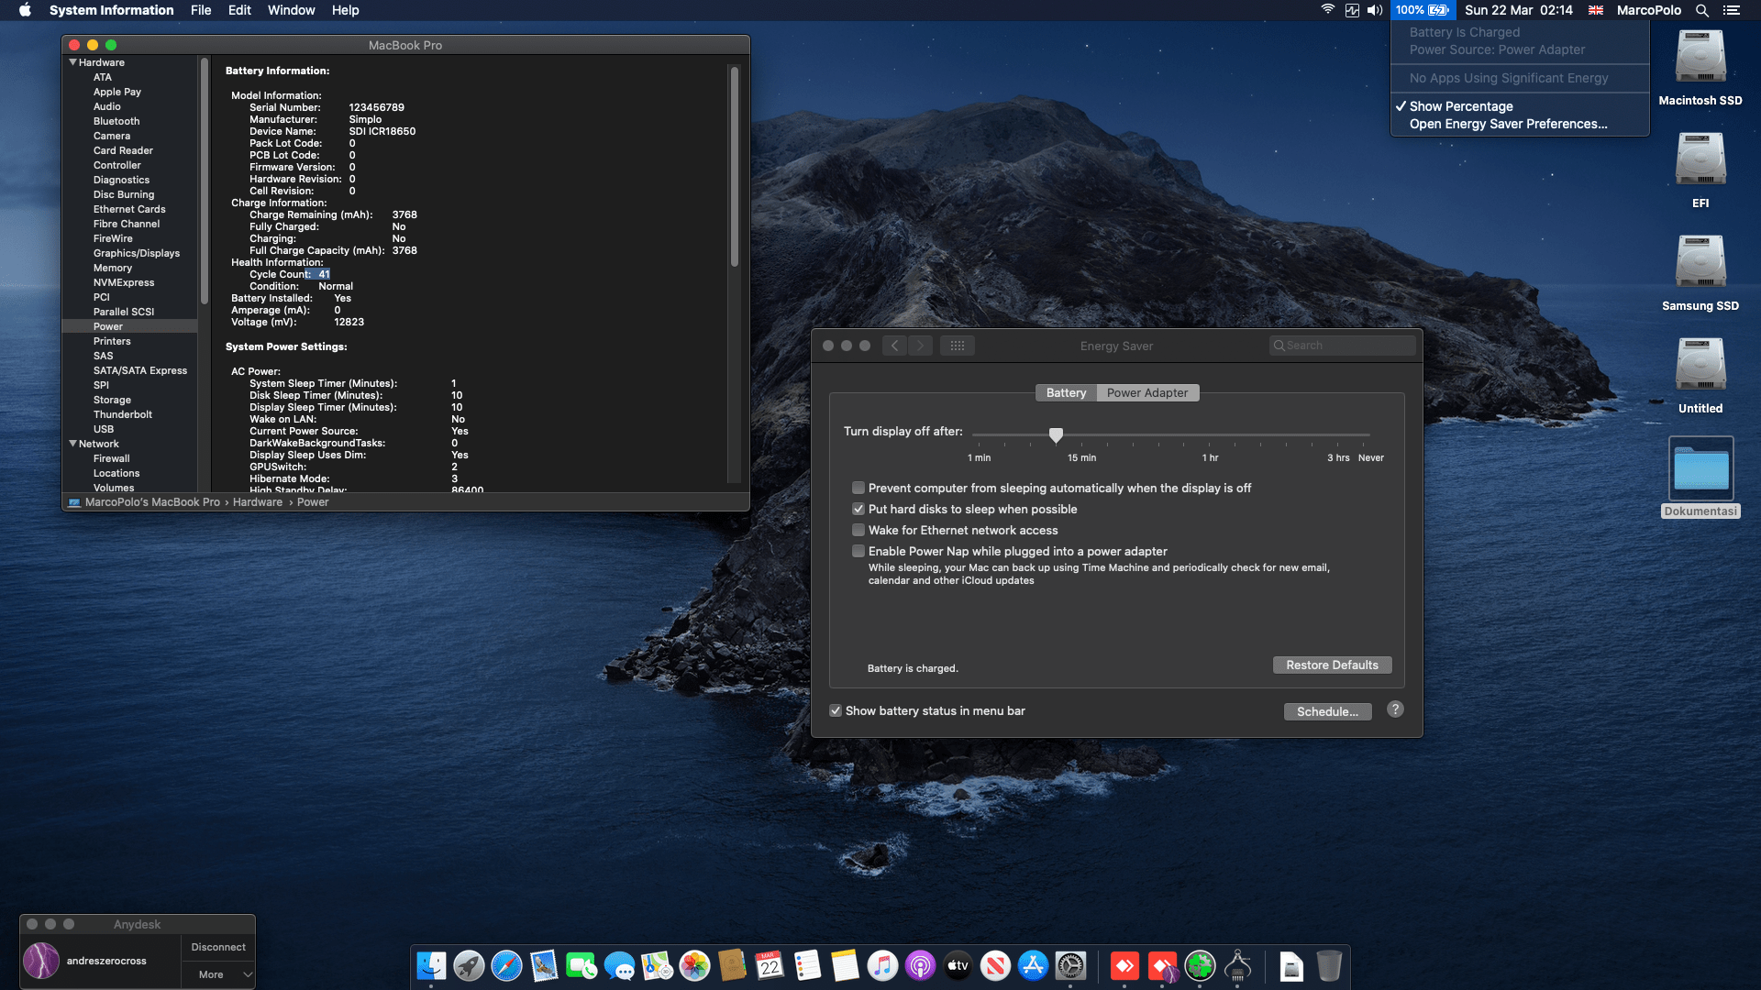Open System Preferences from the Dock
The height and width of the screenshot is (990, 1761).
(1070, 965)
